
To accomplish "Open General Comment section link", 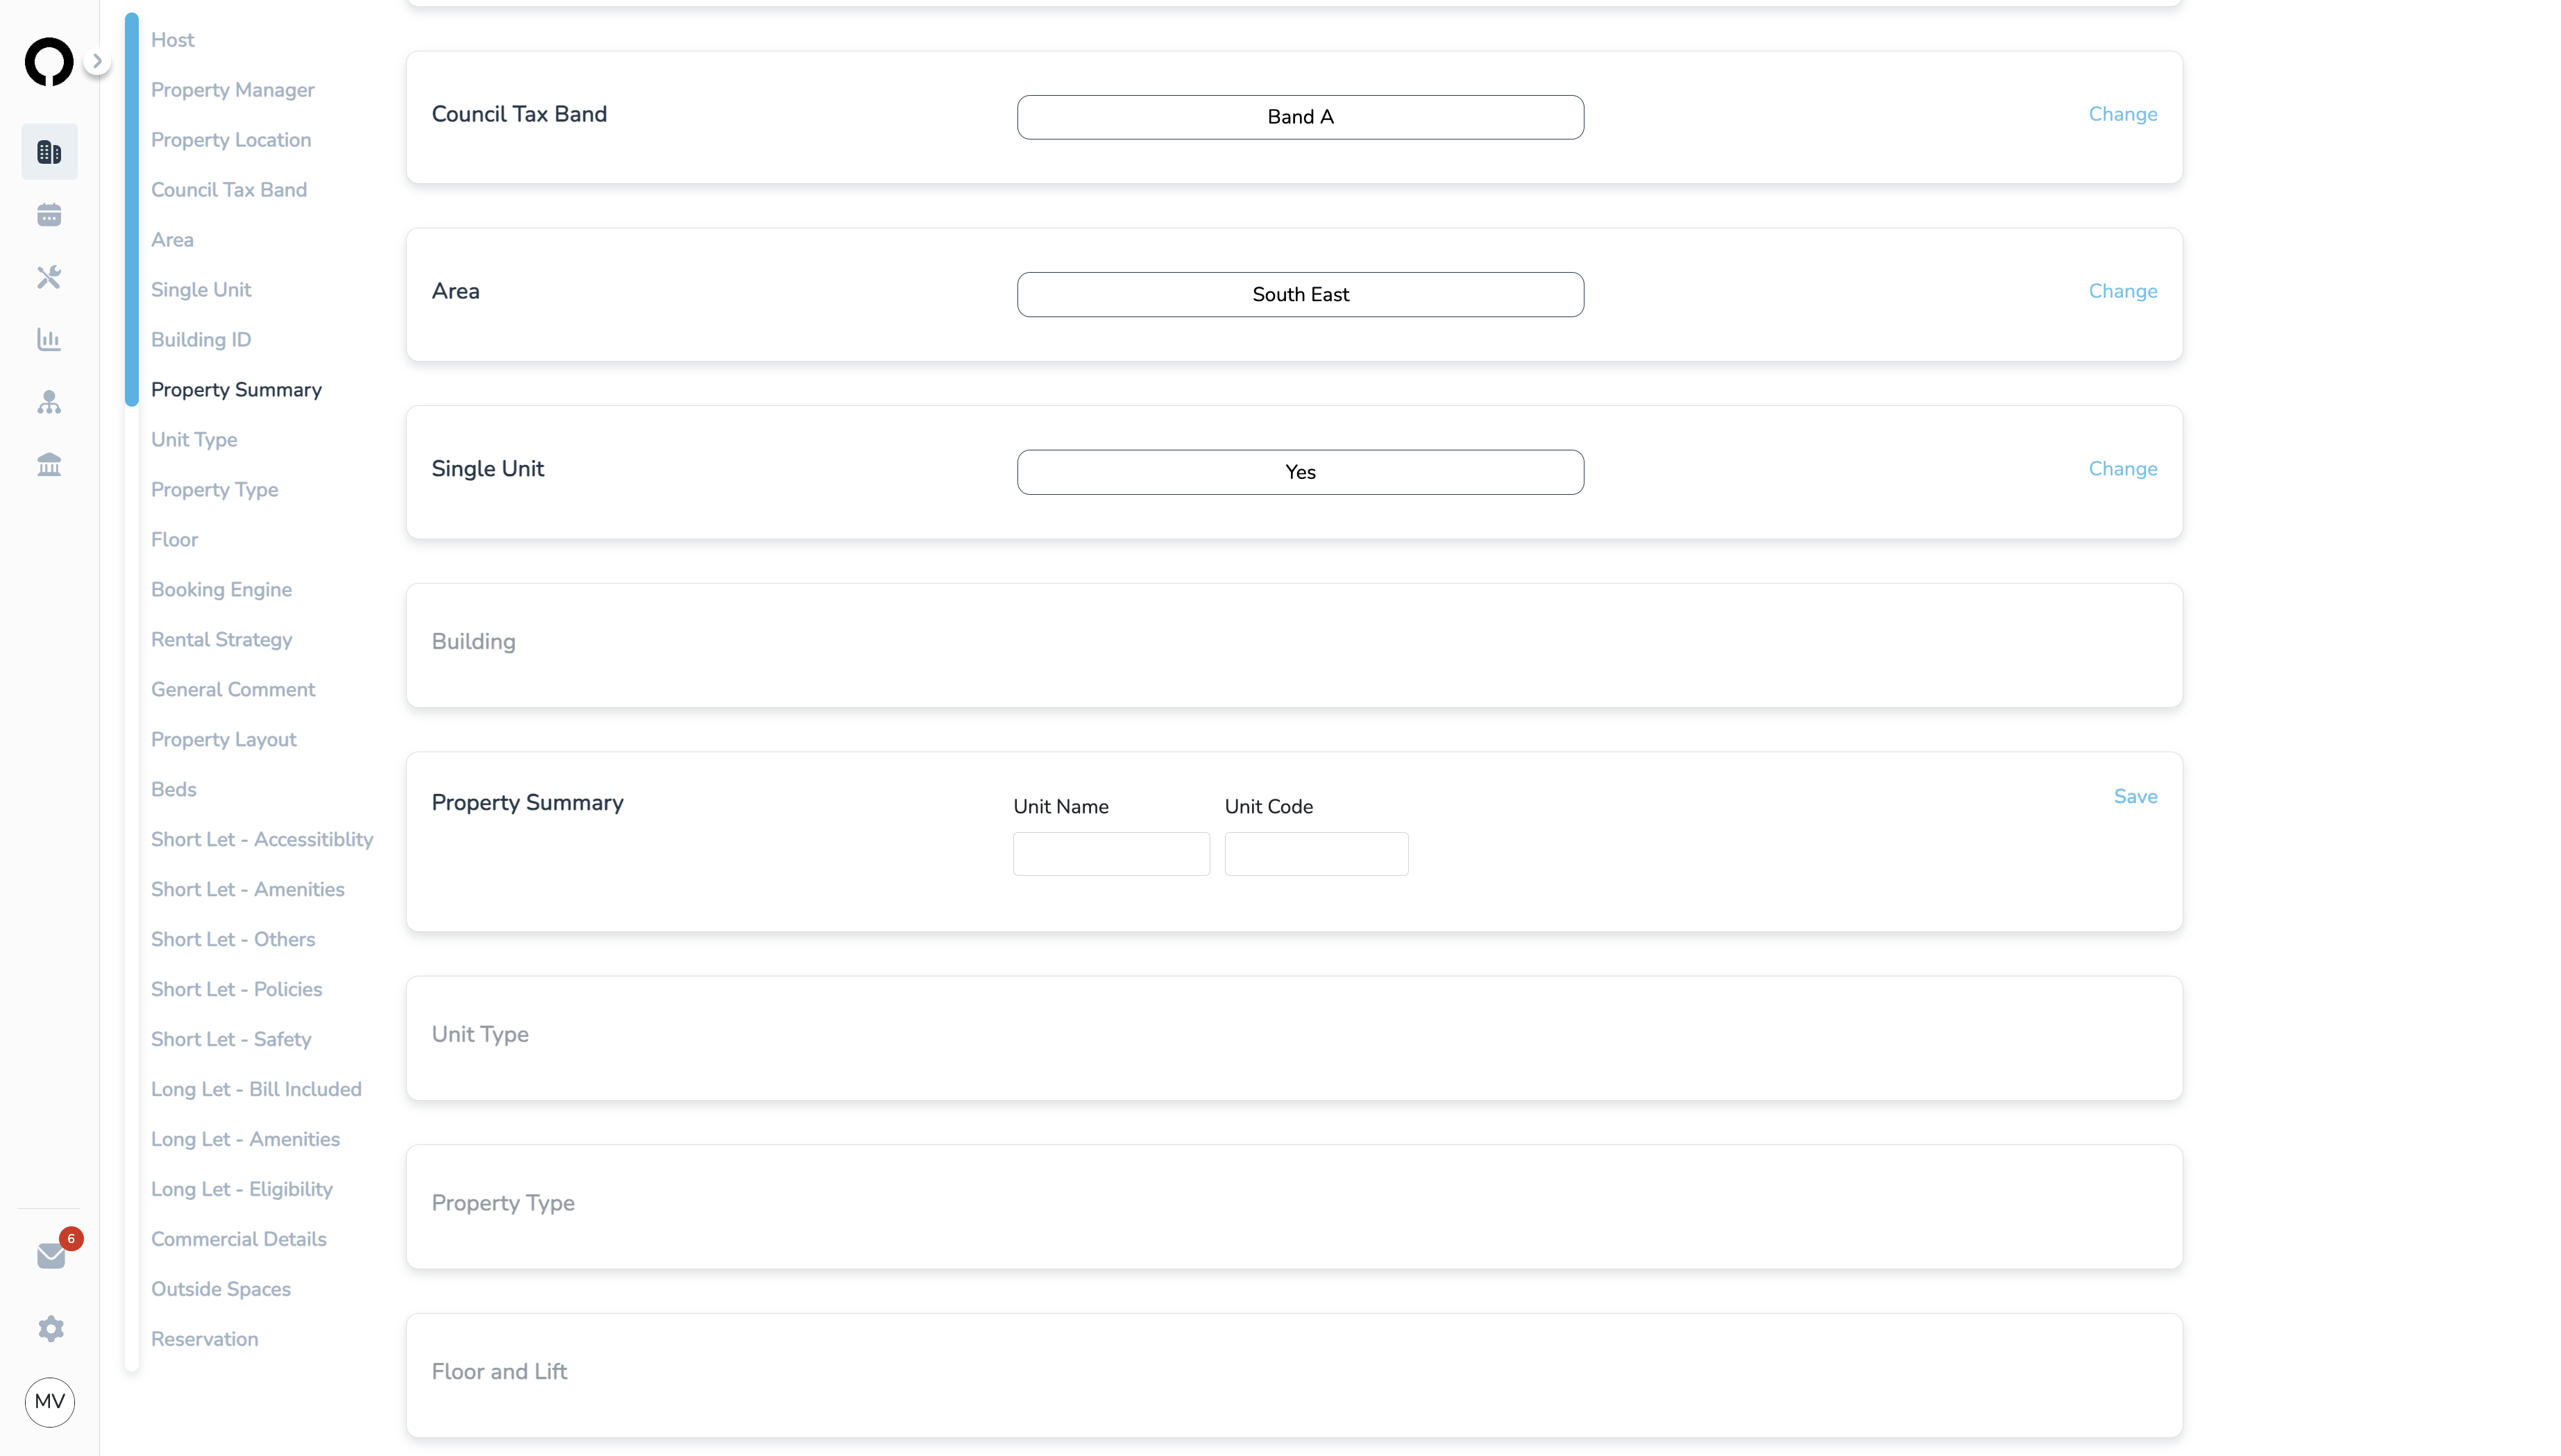I will click(x=233, y=690).
